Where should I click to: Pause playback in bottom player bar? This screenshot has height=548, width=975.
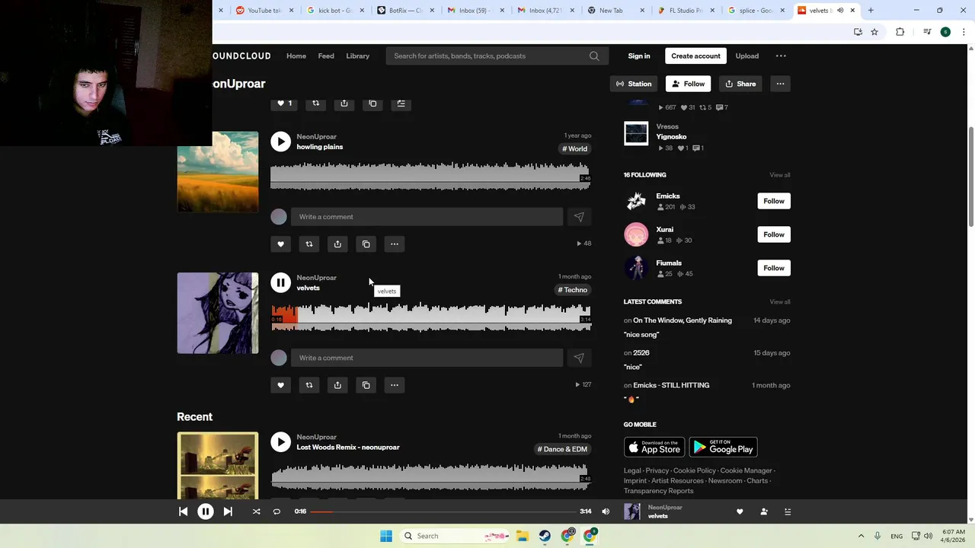[x=206, y=511]
